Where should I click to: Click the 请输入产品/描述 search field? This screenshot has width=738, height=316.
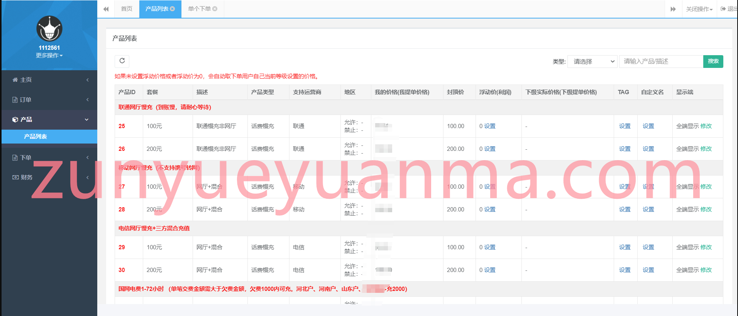tap(661, 61)
